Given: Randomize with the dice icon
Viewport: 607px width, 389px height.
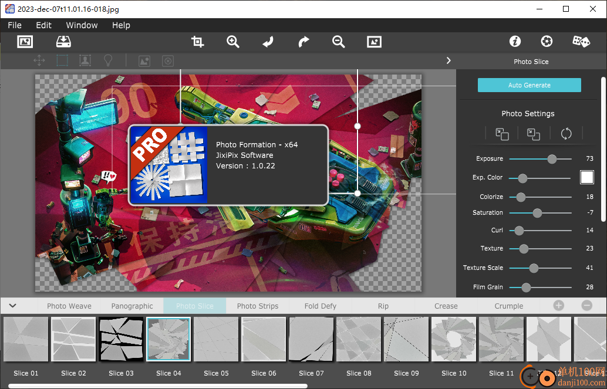Looking at the screenshot, I should click(x=581, y=41).
